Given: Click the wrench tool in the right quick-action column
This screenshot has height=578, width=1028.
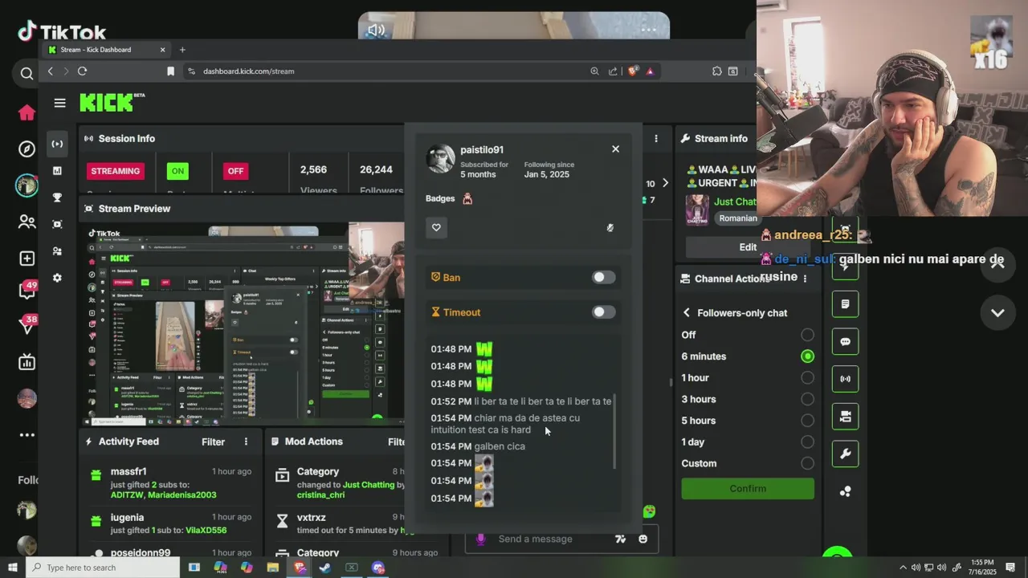Looking at the screenshot, I should click(x=845, y=454).
